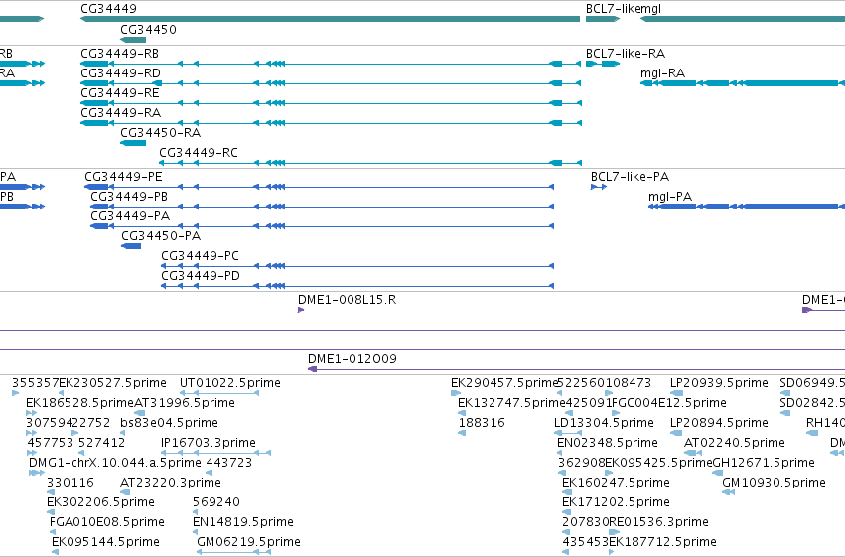Click the CG34450 gene span bar
Image resolution: width=845 pixels, height=557 pixels.
133,40
